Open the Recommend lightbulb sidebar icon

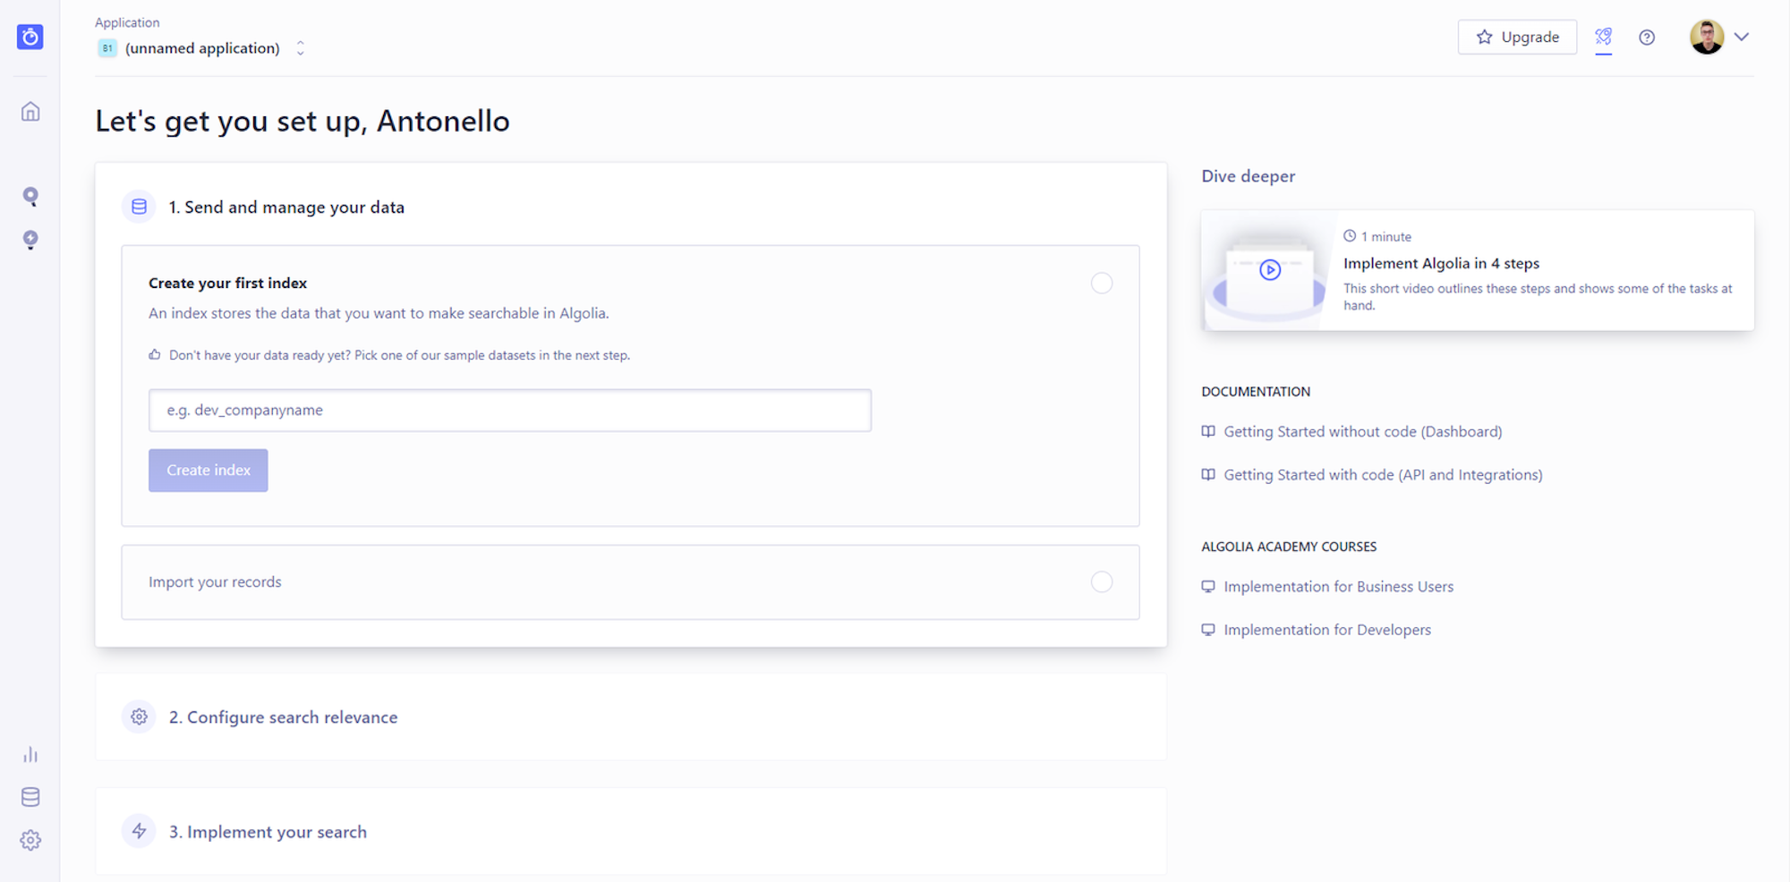(x=30, y=240)
